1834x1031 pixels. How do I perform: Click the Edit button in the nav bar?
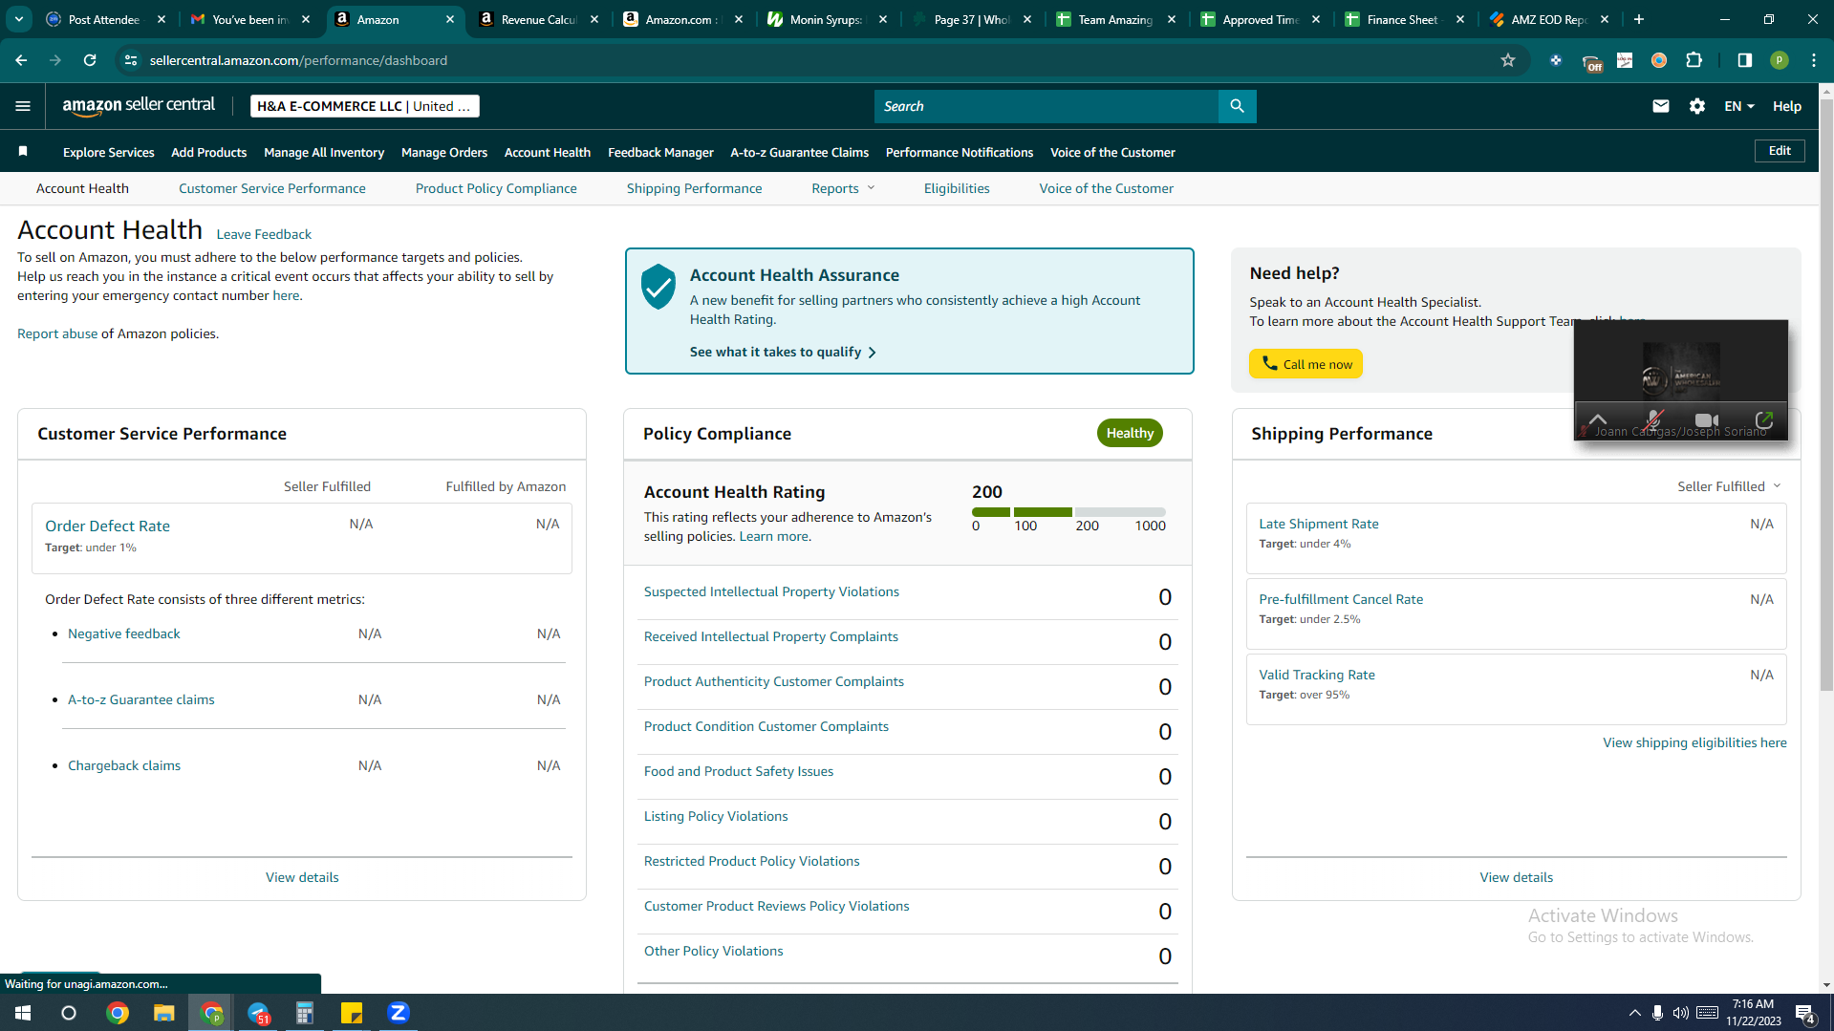tap(1780, 151)
